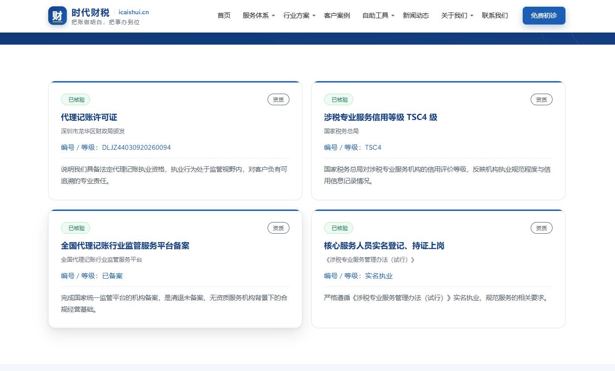The image size is (615, 371).
Task: Click 已核验 badge on 涉税专业服务信用等级 card
Action: point(339,99)
